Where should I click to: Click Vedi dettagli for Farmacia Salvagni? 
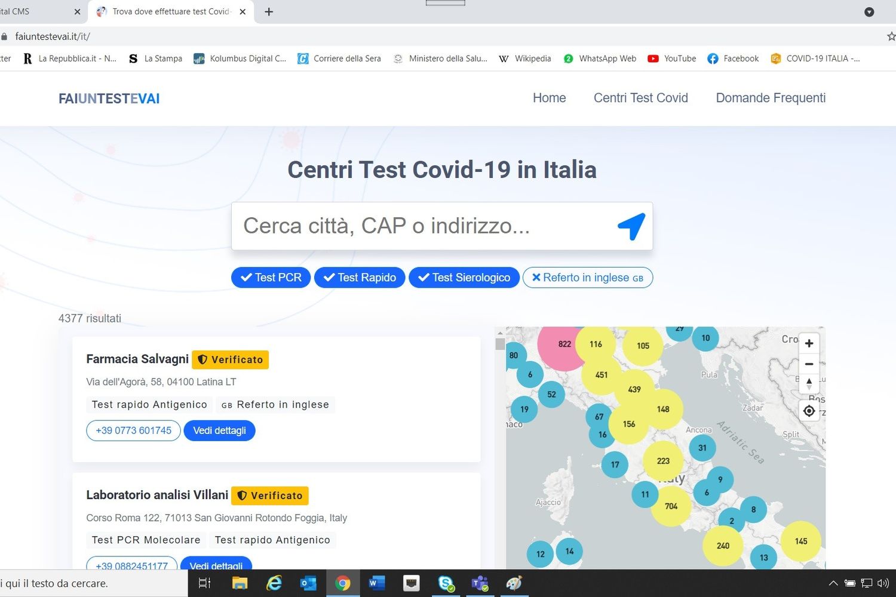(219, 430)
